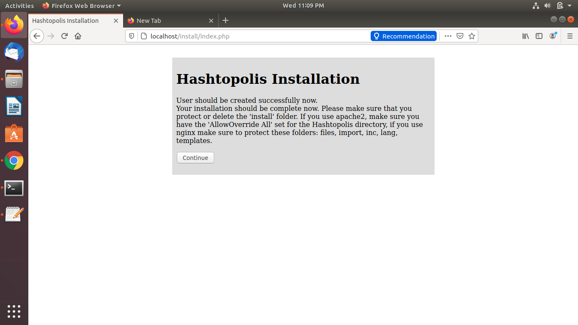Click the Recommendation button in the address bar

coord(404,36)
